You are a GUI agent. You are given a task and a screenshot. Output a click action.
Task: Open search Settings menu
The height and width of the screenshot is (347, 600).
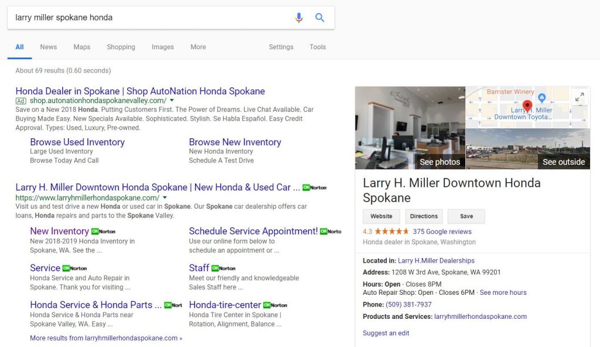(x=281, y=47)
